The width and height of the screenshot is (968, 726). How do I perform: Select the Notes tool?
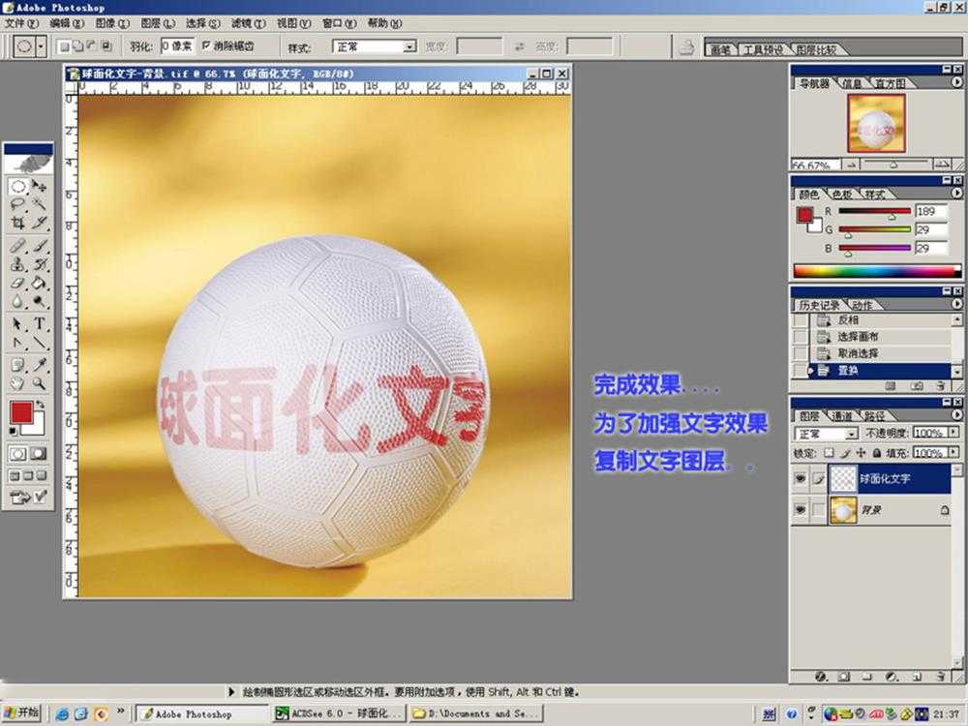coord(18,364)
